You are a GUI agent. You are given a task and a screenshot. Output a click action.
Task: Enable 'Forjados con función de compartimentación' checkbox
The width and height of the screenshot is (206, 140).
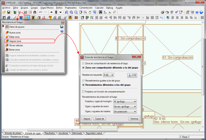83,92
